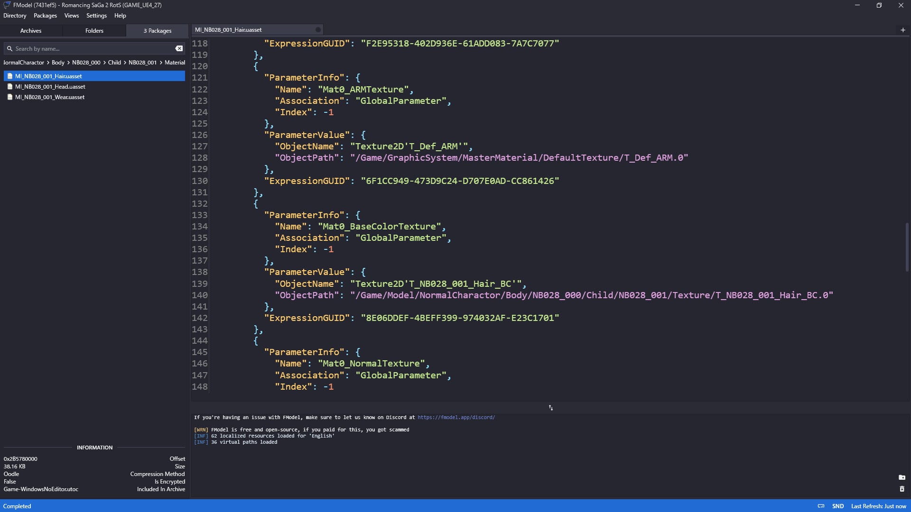Click the swap arrows icon above the log
The width and height of the screenshot is (911, 512).
pos(551,408)
